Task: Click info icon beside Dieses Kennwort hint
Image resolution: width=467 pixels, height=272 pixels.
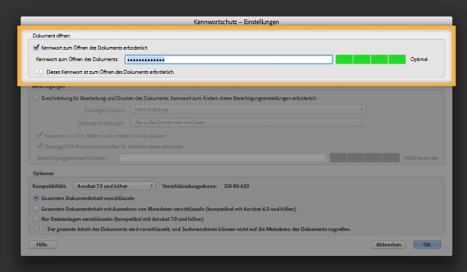Action: coord(39,72)
